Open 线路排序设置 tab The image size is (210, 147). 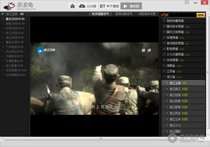click(147, 14)
